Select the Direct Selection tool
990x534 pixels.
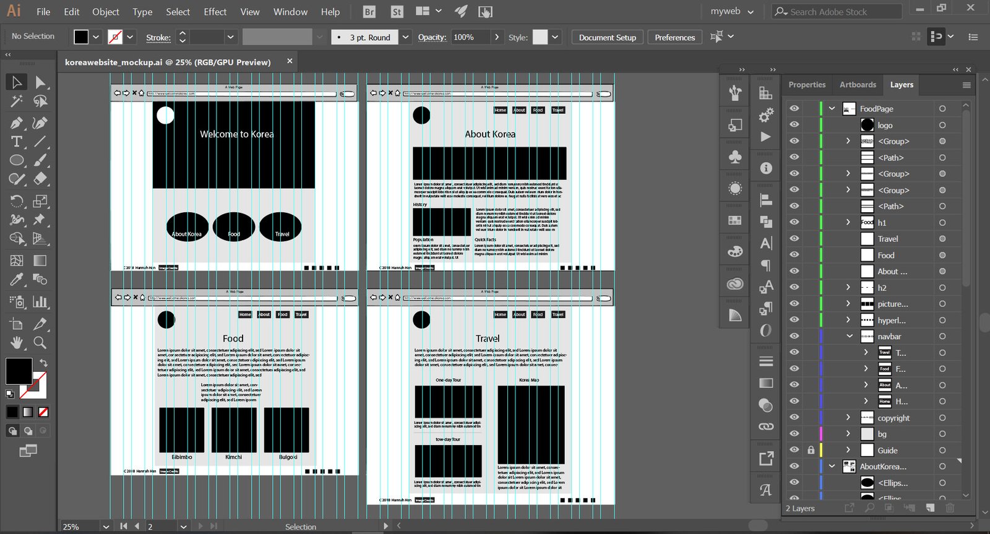click(x=40, y=82)
